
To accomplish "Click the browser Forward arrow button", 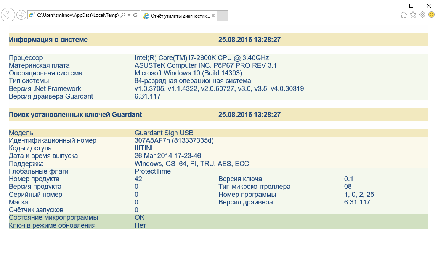I will (x=21, y=15).
